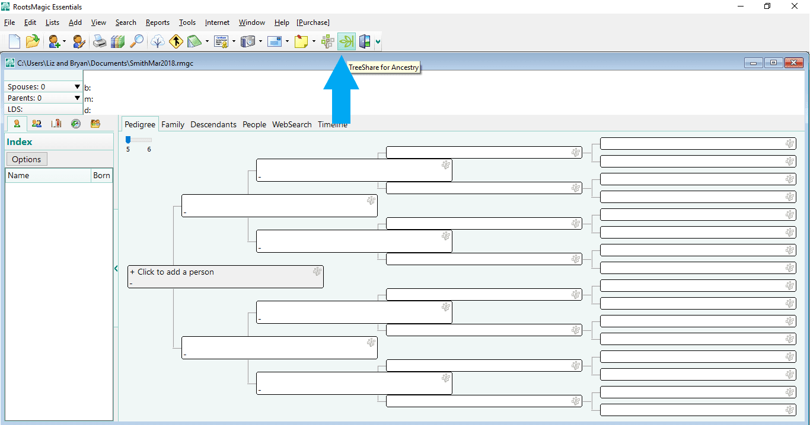Click the Options button
The height and width of the screenshot is (425, 810).
[x=26, y=159]
